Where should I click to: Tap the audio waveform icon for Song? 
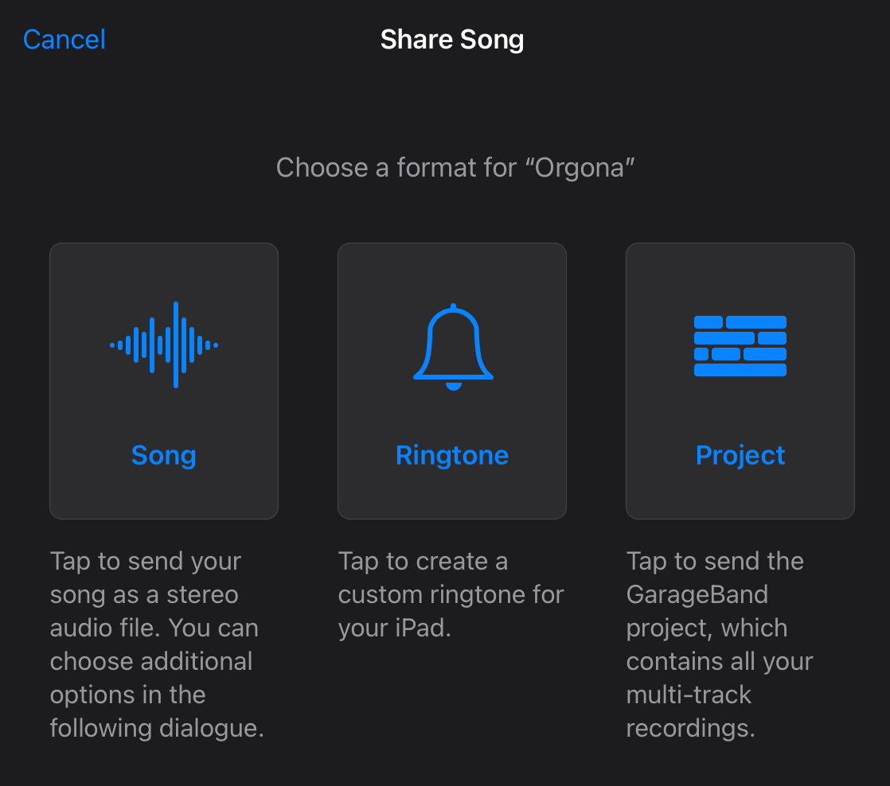point(164,344)
